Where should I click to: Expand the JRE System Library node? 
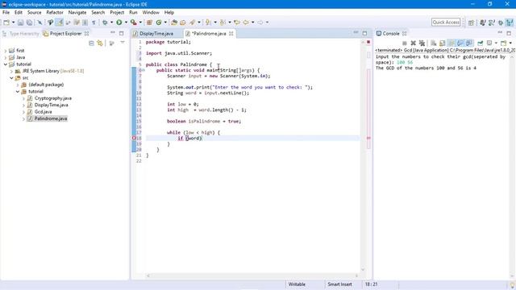pyautogui.click(x=11, y=71)
